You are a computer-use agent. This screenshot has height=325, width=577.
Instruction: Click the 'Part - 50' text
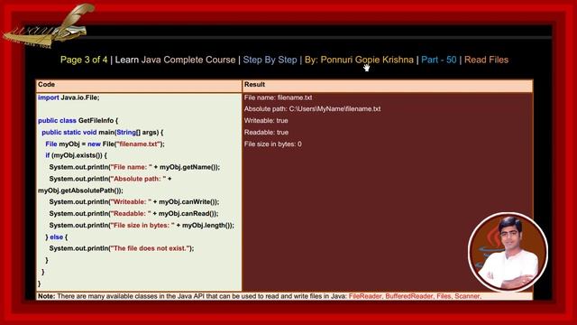[x=439, y=60]
